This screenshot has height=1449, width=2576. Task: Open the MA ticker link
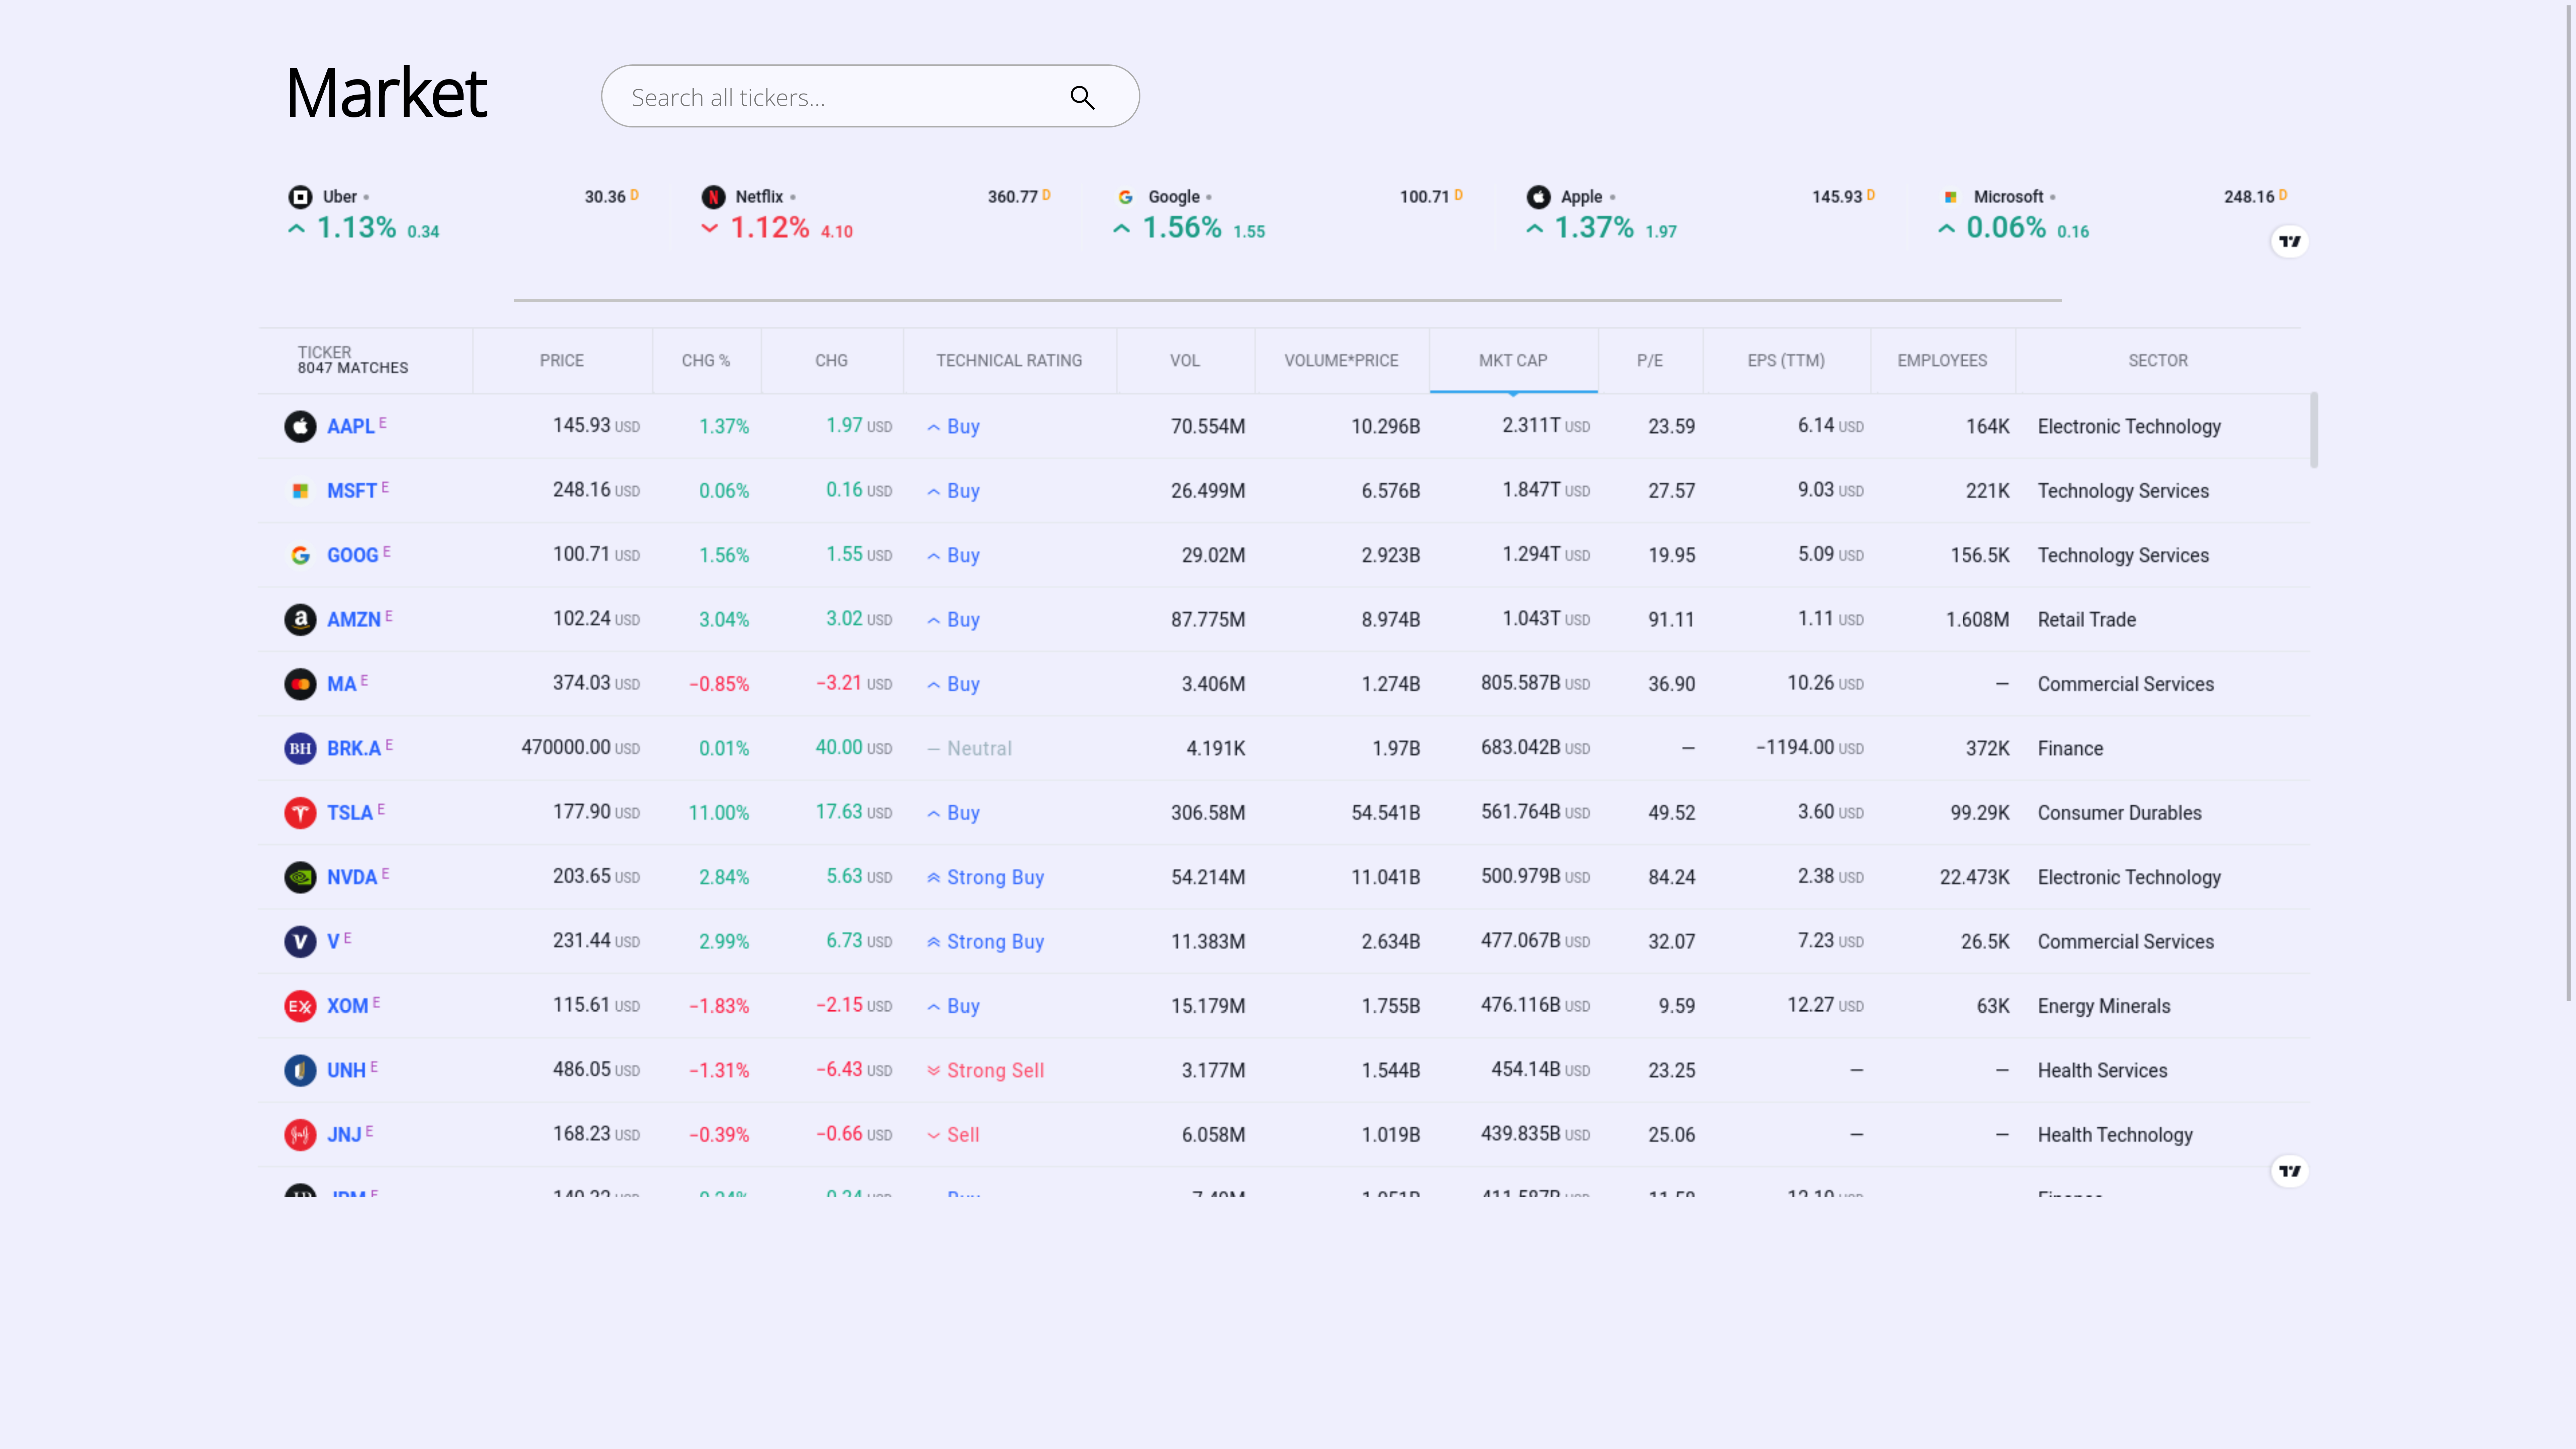tap(342, 684)
